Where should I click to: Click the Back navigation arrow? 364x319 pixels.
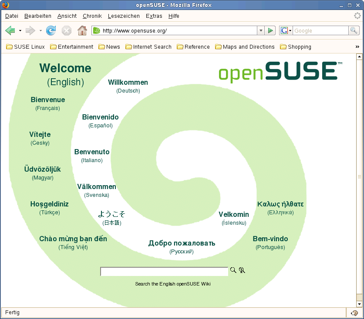click(x=10, y=30)
